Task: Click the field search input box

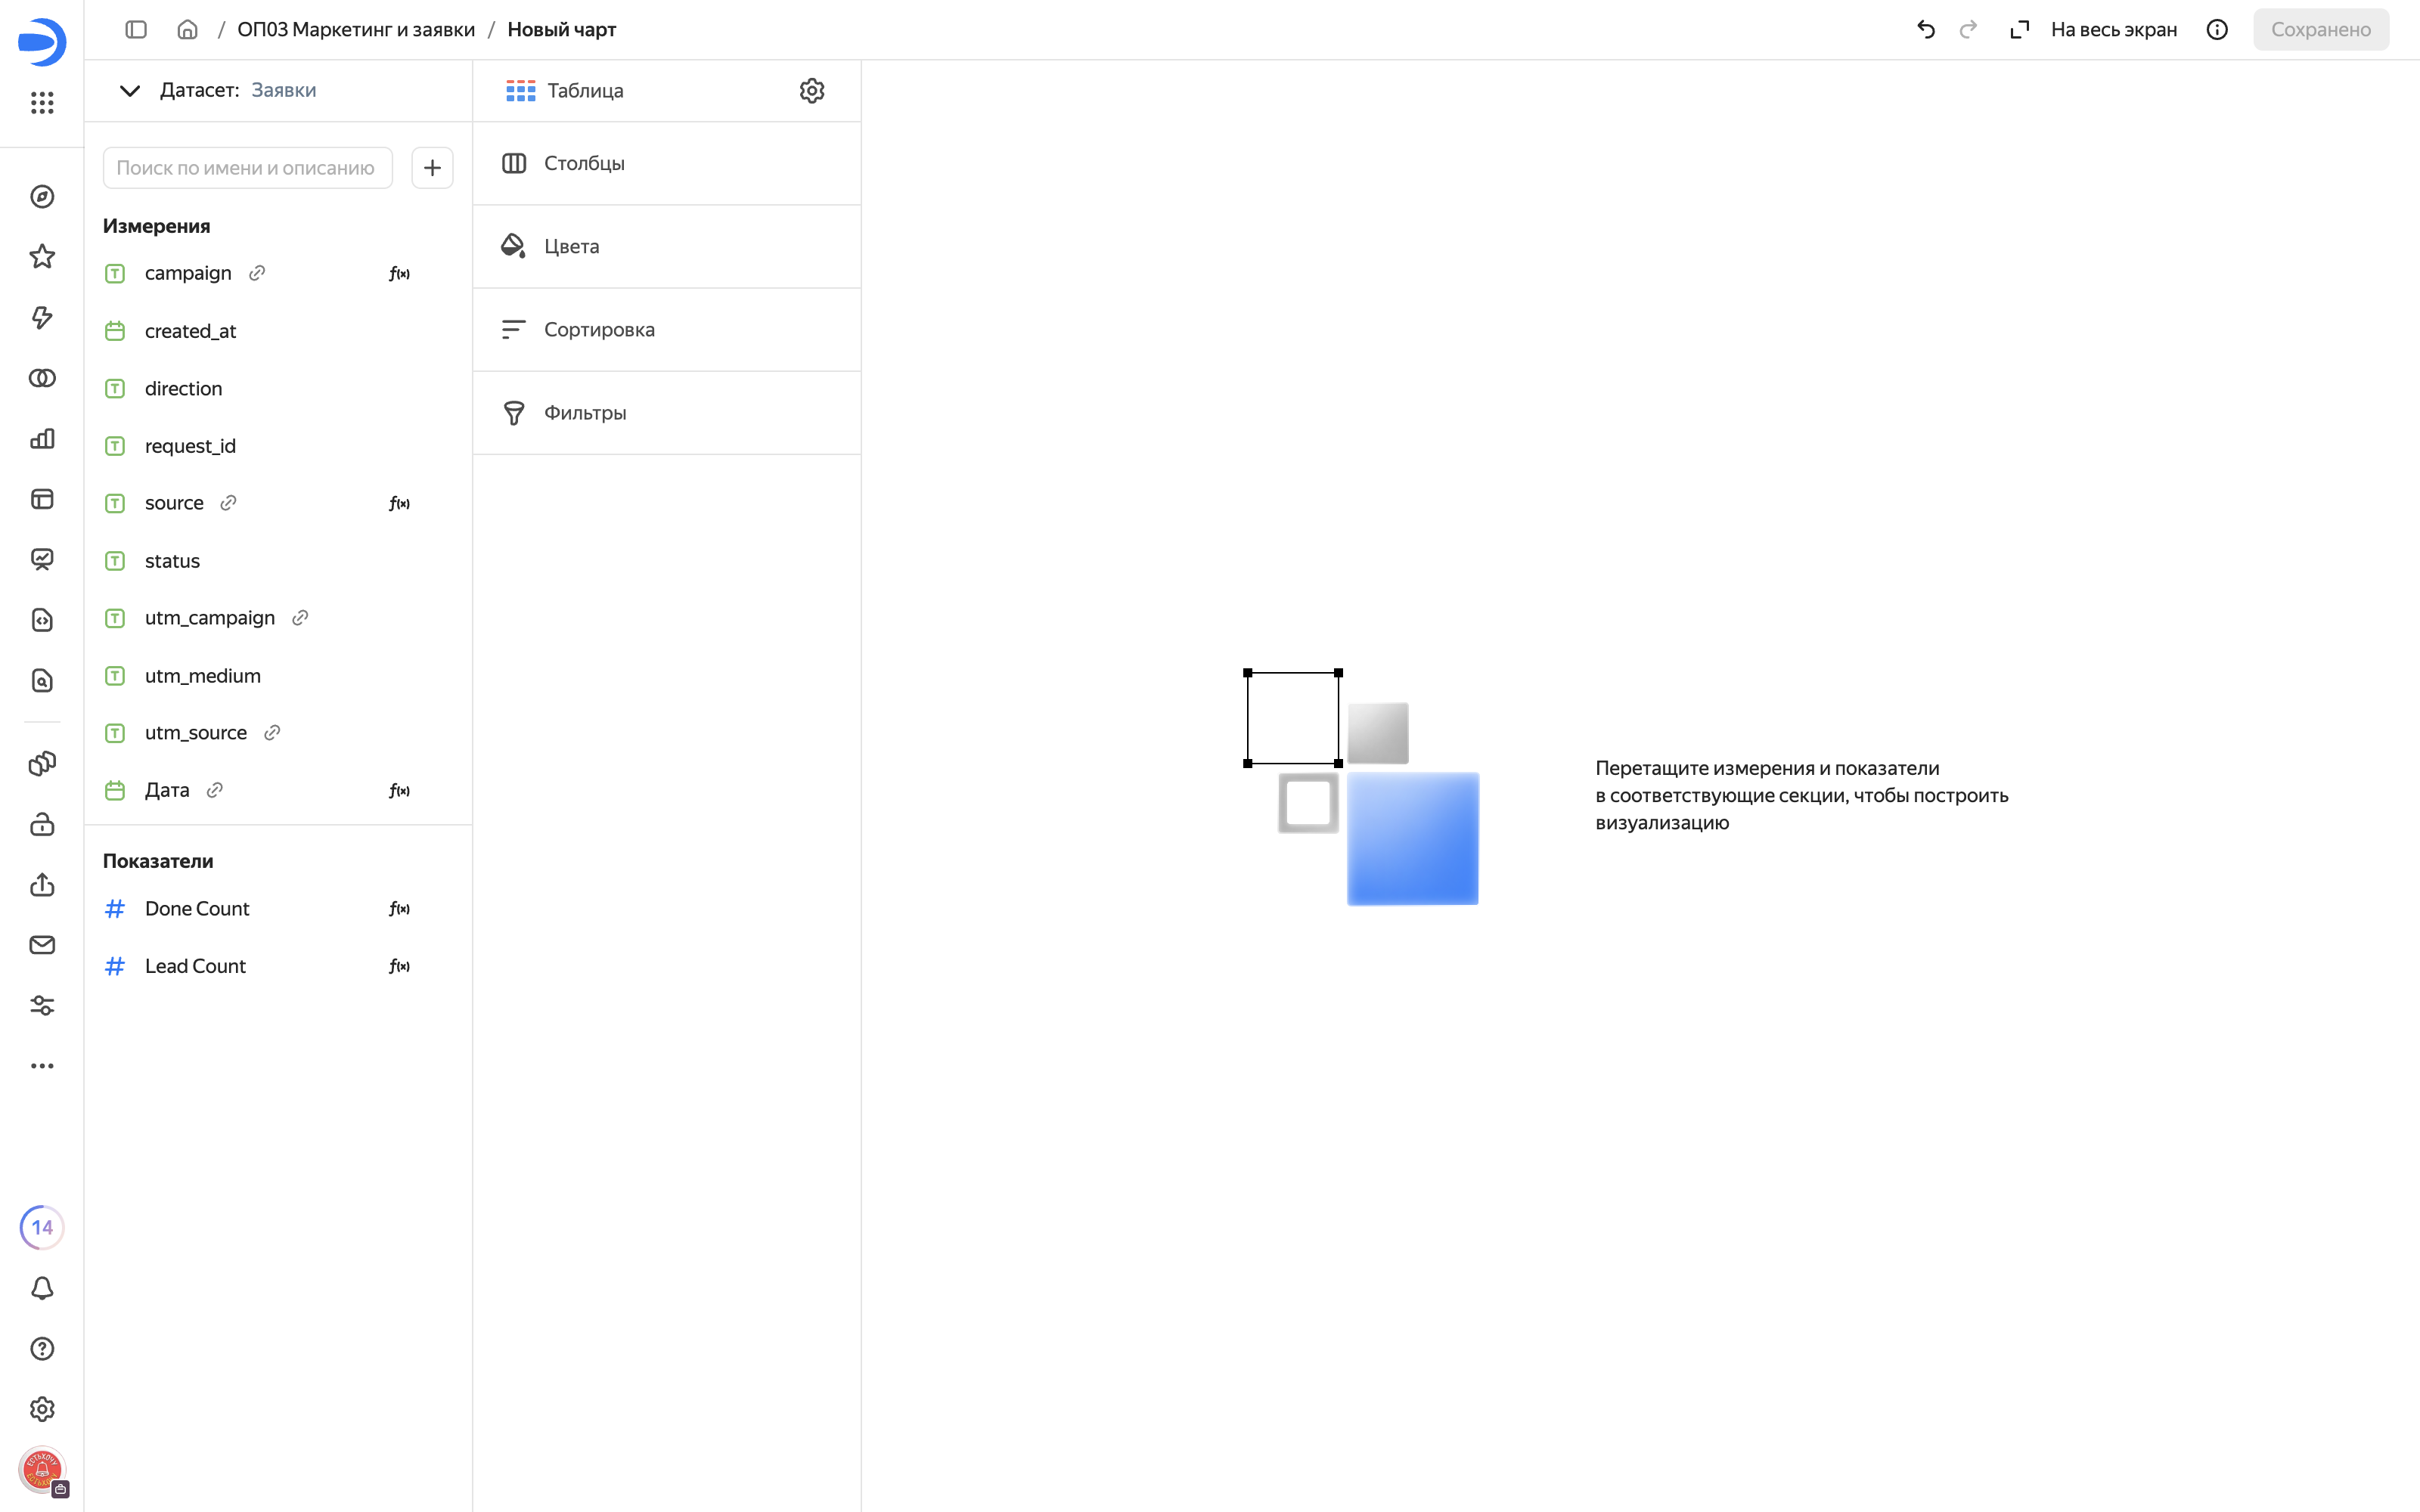Action: coord(248,168)
